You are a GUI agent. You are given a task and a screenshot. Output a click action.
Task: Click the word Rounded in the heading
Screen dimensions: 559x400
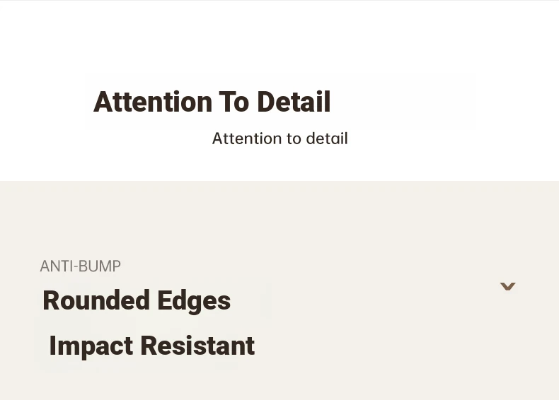[x=96, y=300]
